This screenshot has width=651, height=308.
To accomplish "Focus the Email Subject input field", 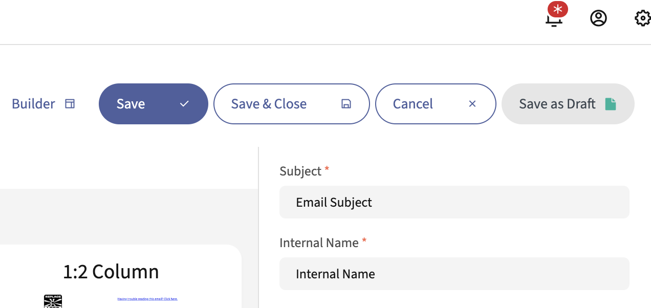I will coord(454,202).
